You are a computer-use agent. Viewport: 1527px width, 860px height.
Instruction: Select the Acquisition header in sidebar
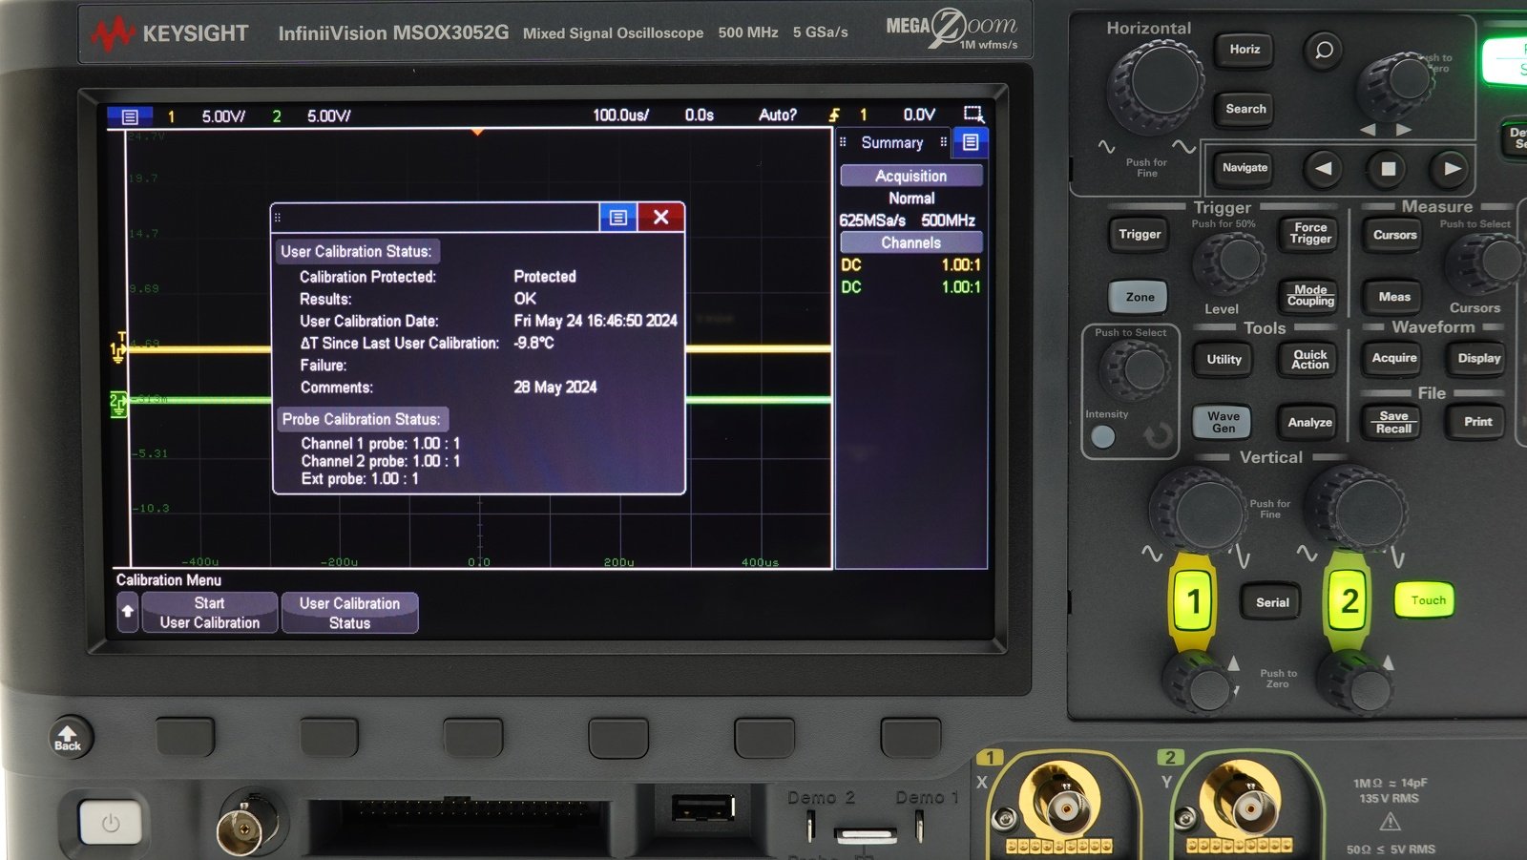tap(911, 176)
